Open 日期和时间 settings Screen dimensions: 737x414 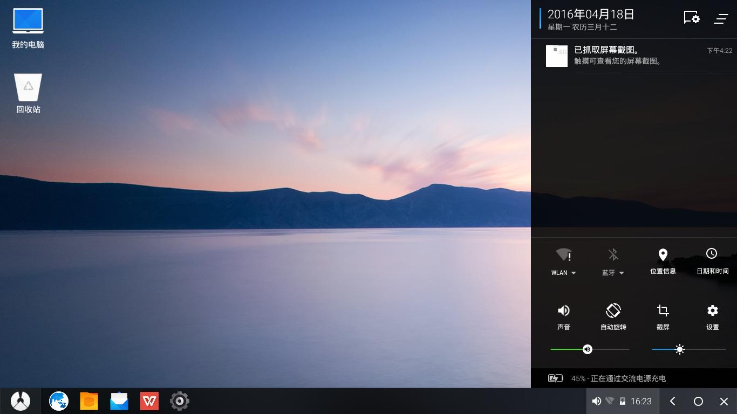712,254
